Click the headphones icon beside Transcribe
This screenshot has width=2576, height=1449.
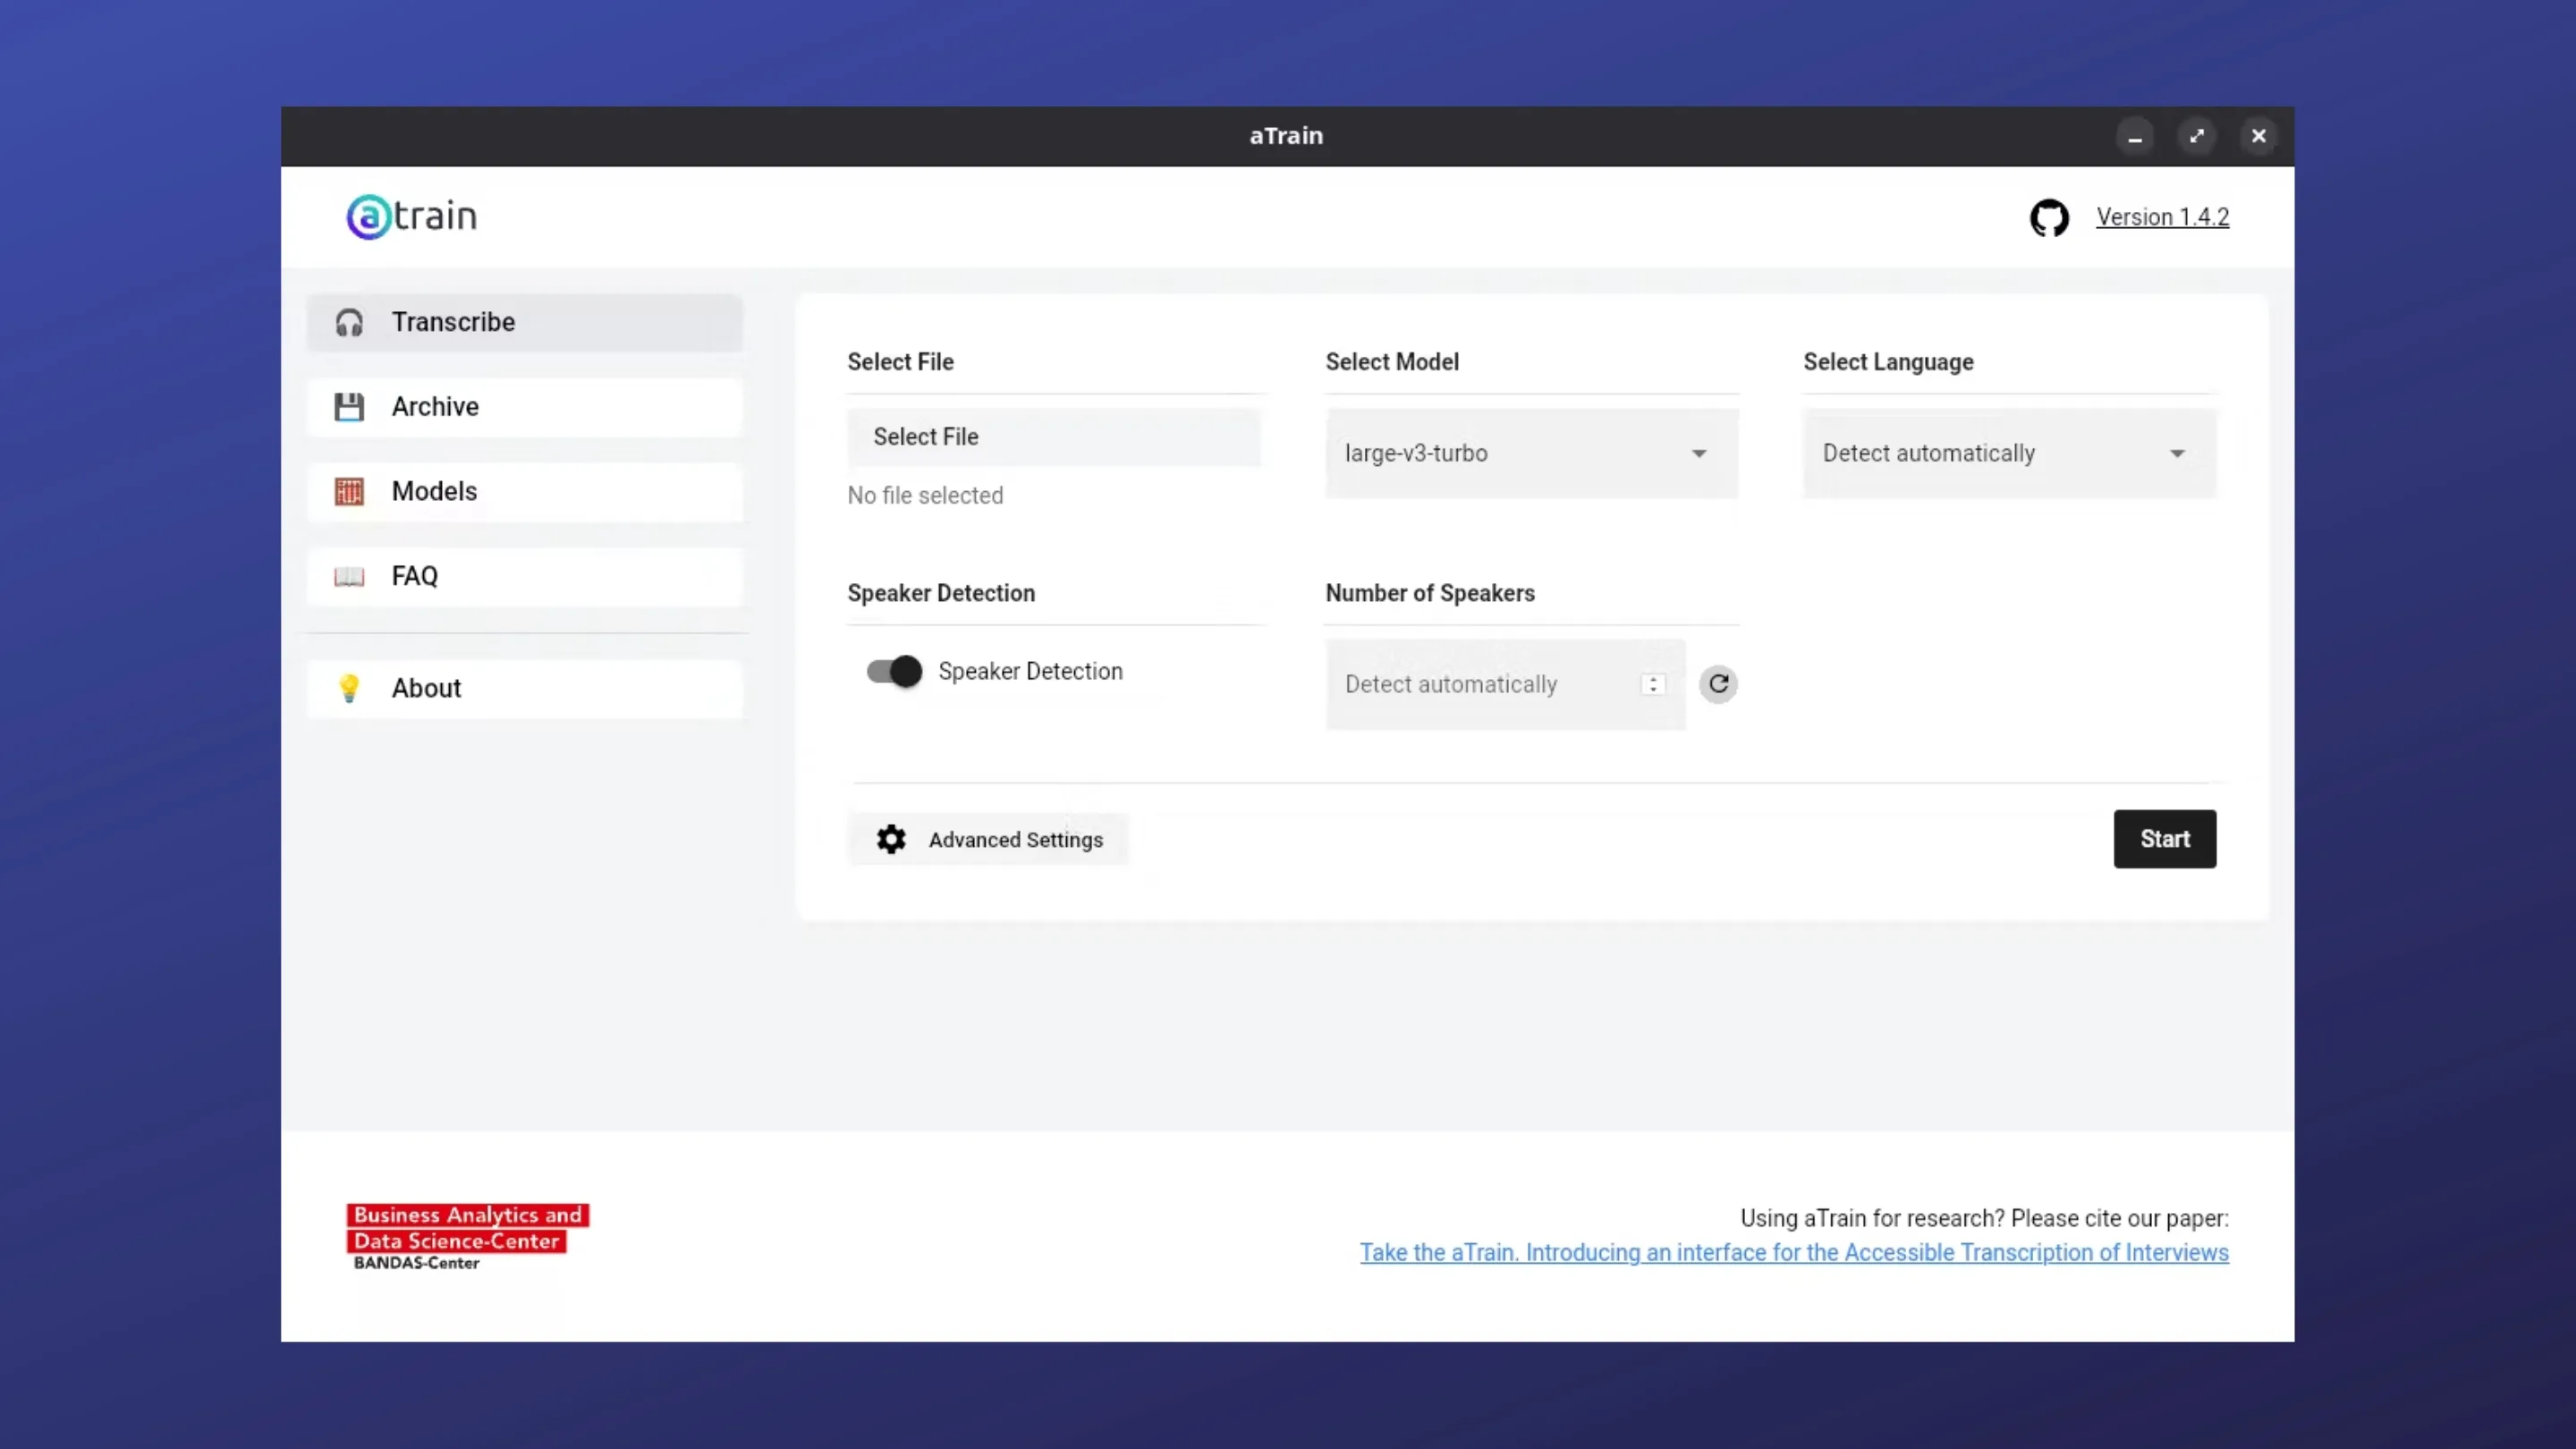point(349,323)
